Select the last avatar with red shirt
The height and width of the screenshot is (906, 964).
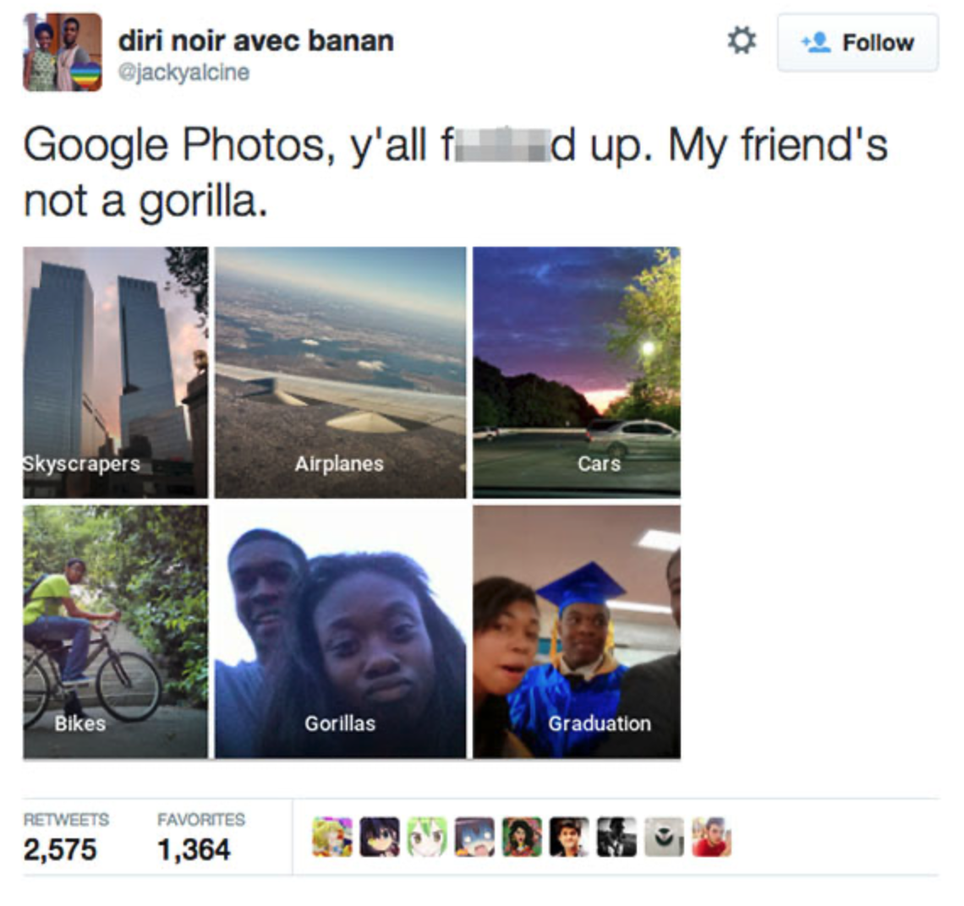point(711,837)
